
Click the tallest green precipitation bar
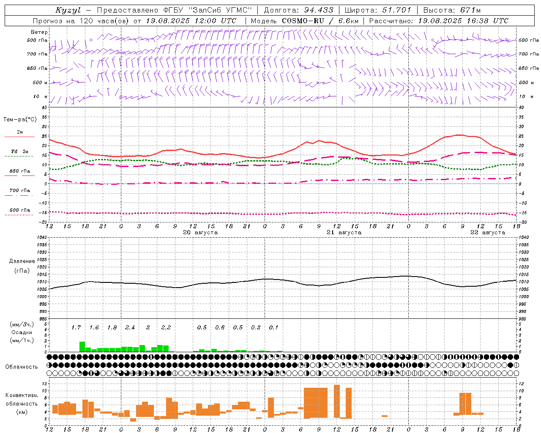coord(82,347)
